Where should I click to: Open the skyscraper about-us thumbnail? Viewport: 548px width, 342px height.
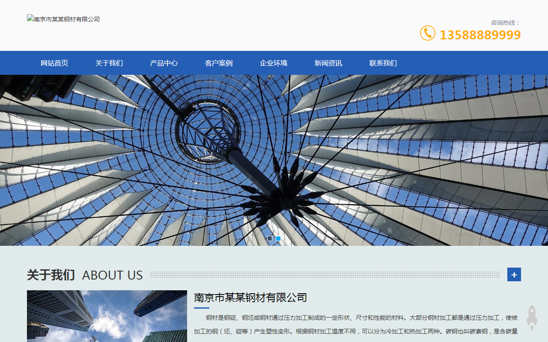pyautogui.click(x=107, y=316)
